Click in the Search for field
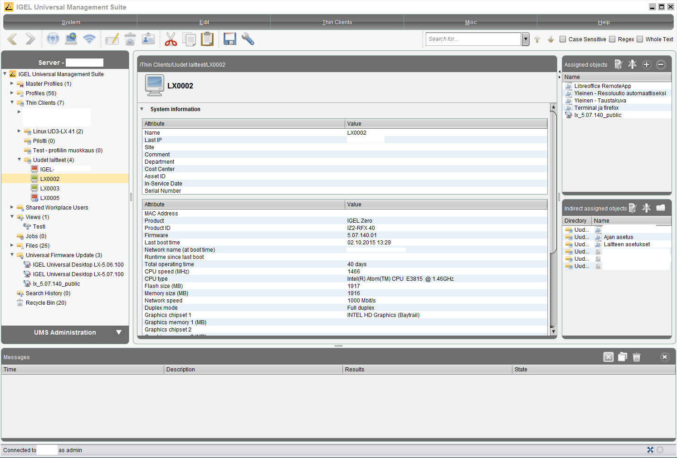 (473, 39)
